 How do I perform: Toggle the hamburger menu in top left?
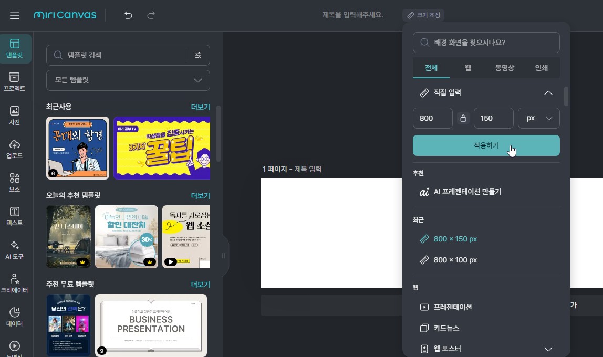point(14,15)
